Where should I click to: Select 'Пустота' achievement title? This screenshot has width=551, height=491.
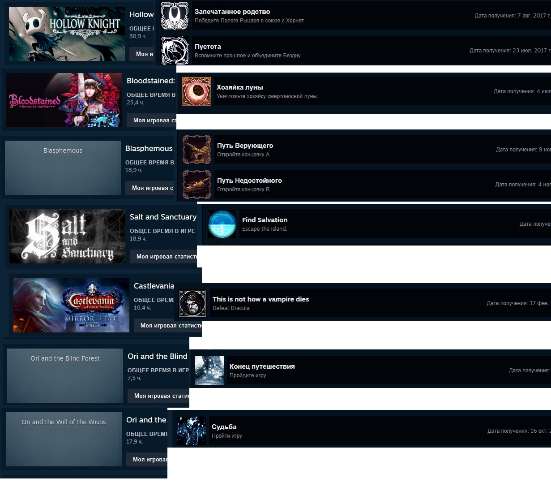(x=208, y=47)
